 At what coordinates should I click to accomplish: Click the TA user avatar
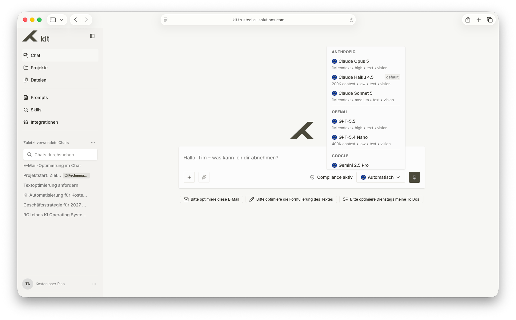[x=28, y=284]
